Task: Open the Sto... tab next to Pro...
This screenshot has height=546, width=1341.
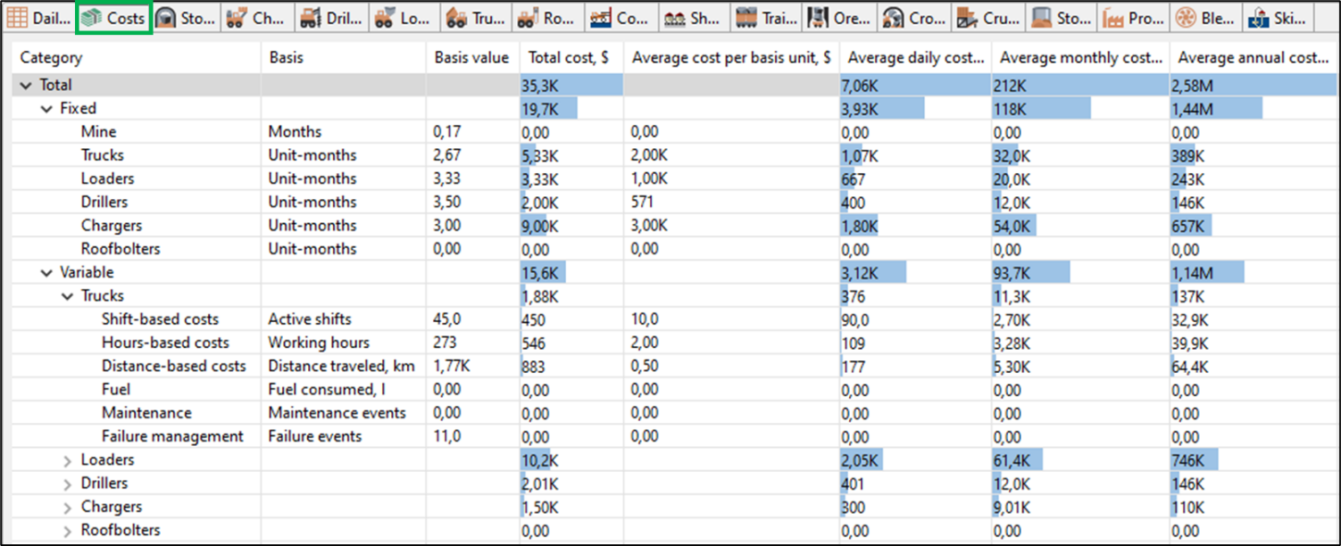Action: pyautogui.click(x=1060, y=18)
